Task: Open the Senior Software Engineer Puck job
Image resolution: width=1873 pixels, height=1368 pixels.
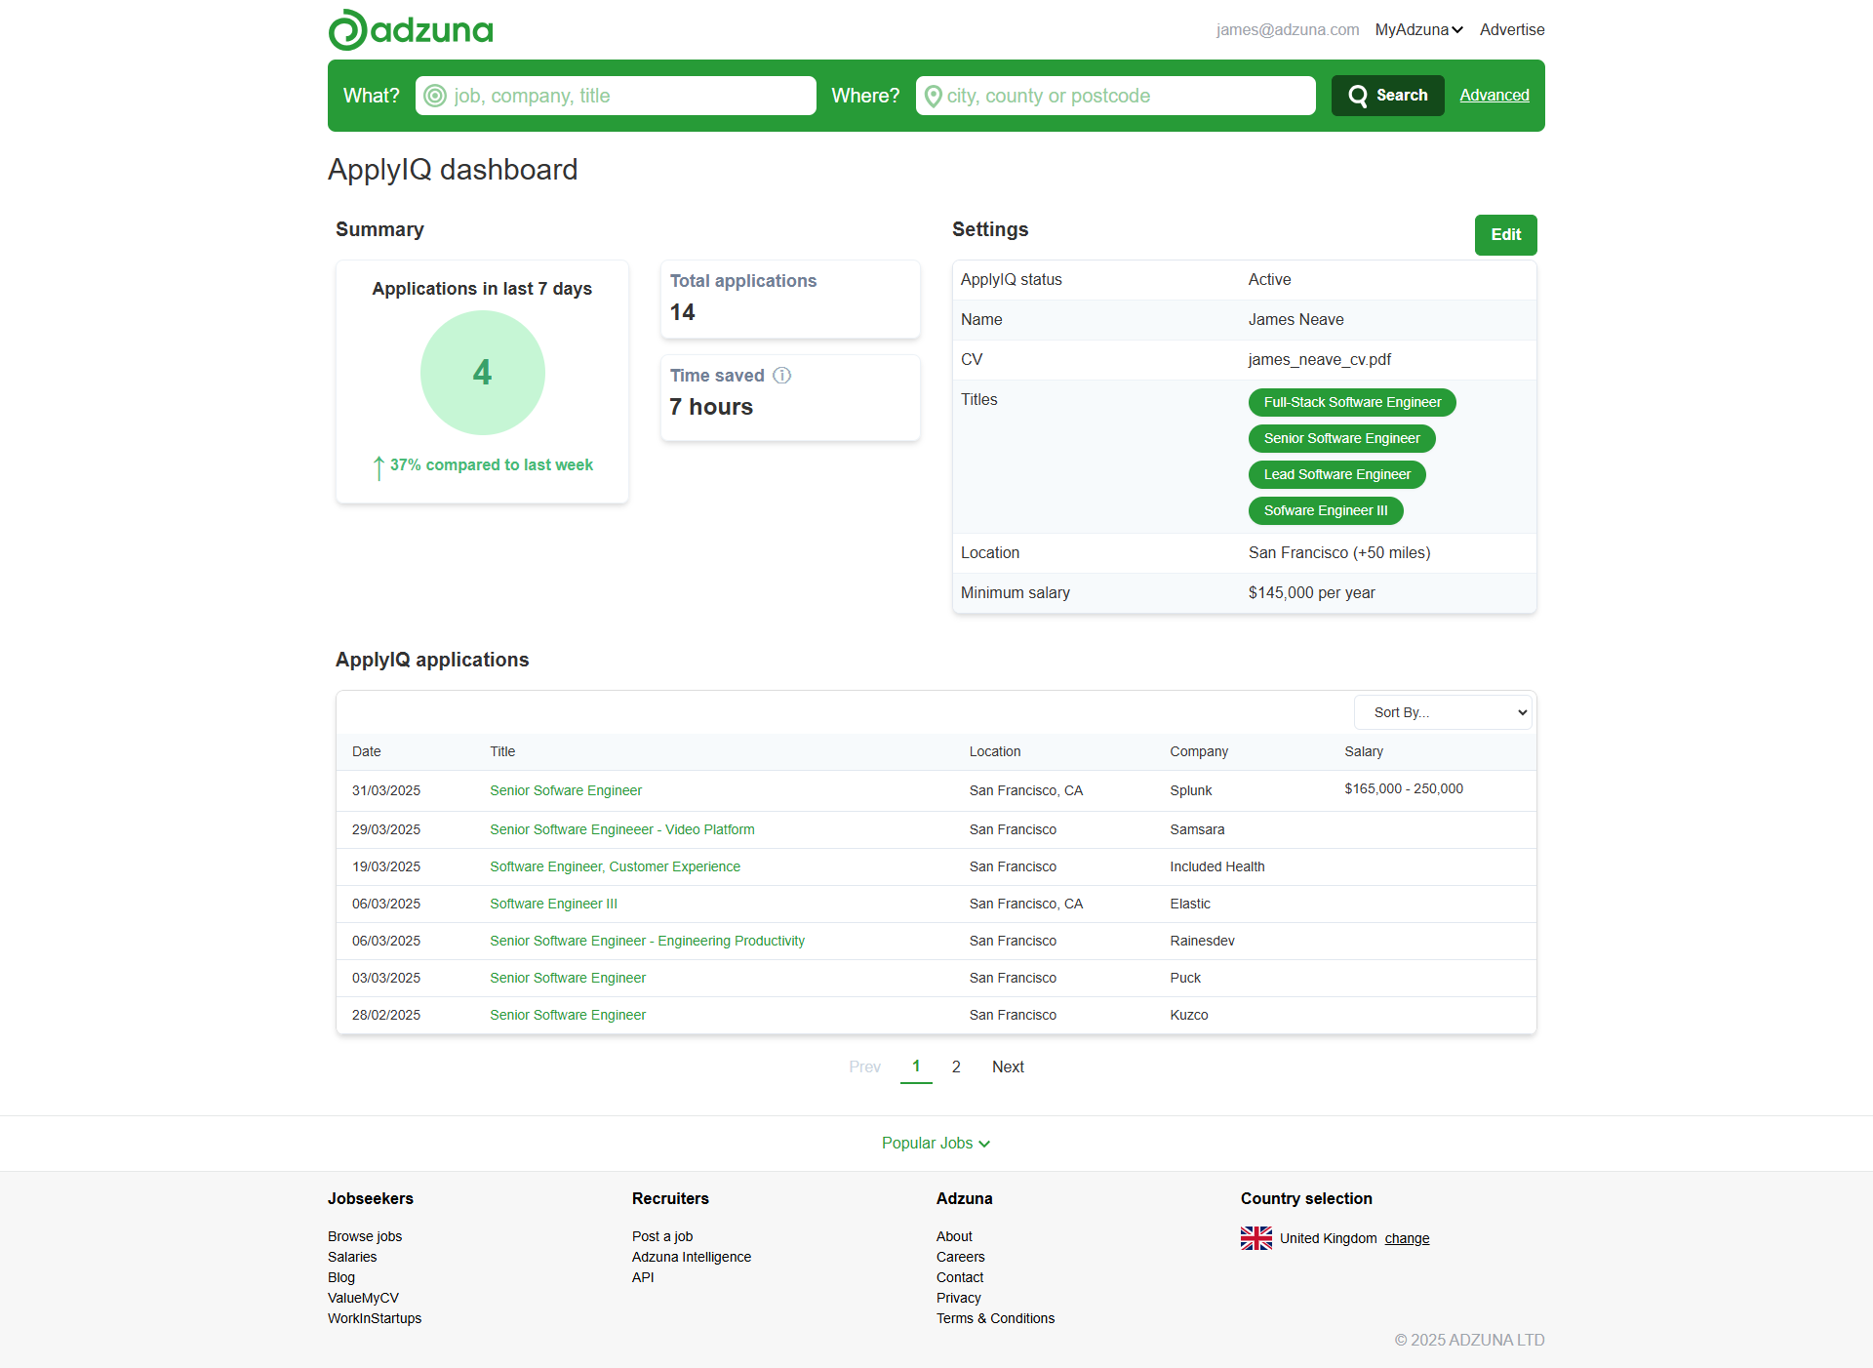Action: tap(568, 978)
